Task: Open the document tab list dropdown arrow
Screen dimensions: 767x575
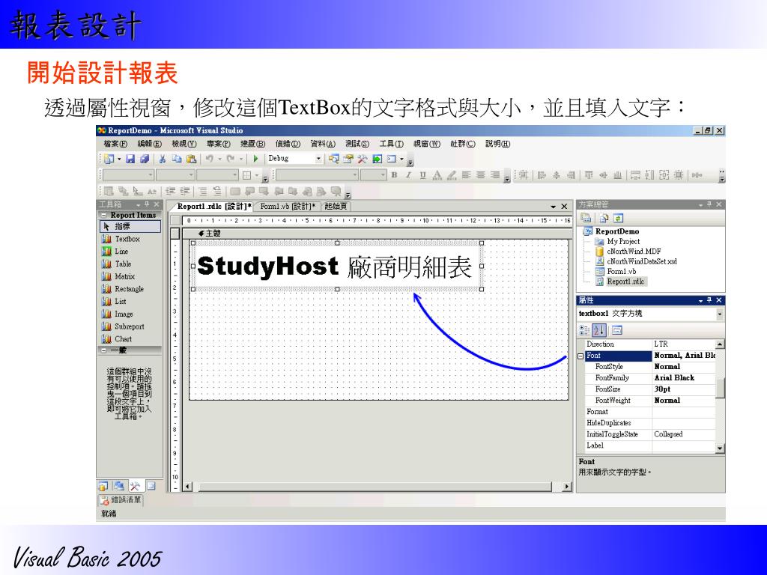Action: pos(554,207)
